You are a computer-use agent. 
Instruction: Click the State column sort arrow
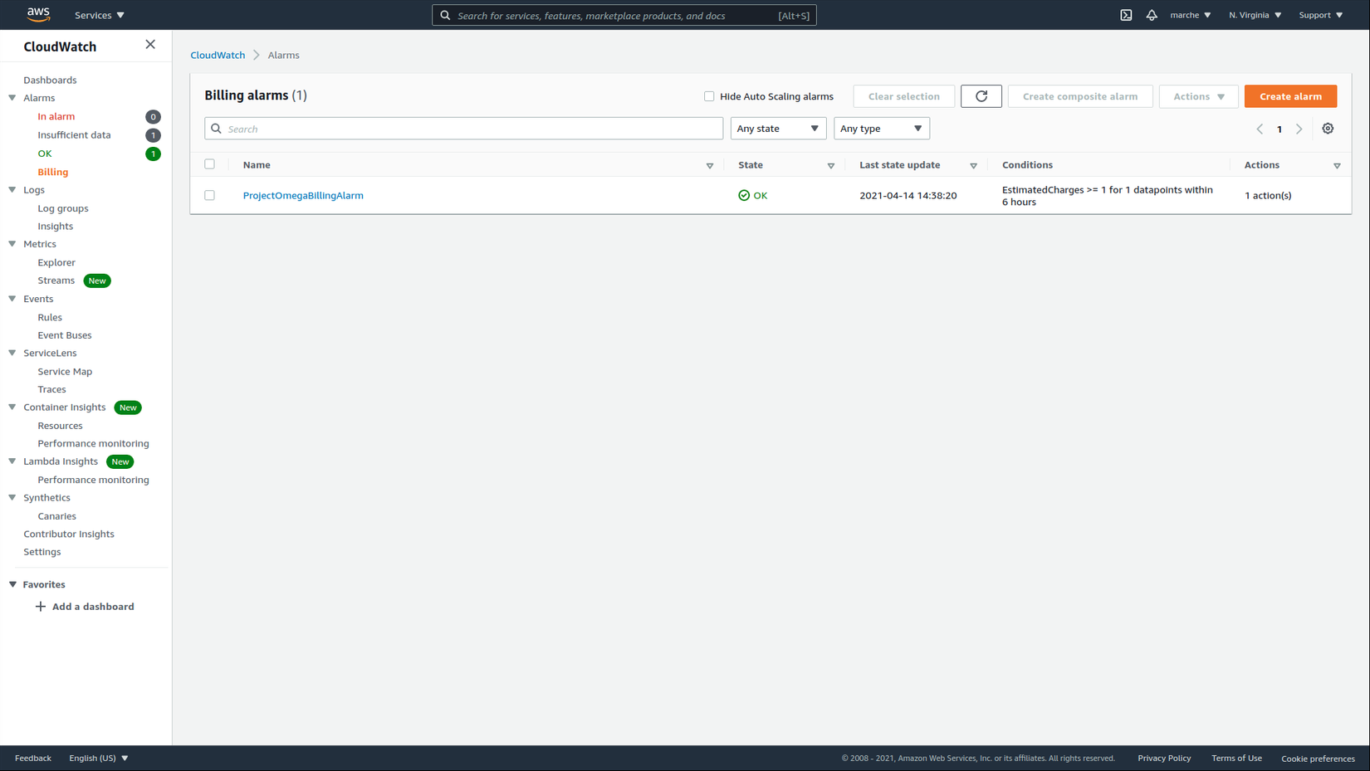831,166
